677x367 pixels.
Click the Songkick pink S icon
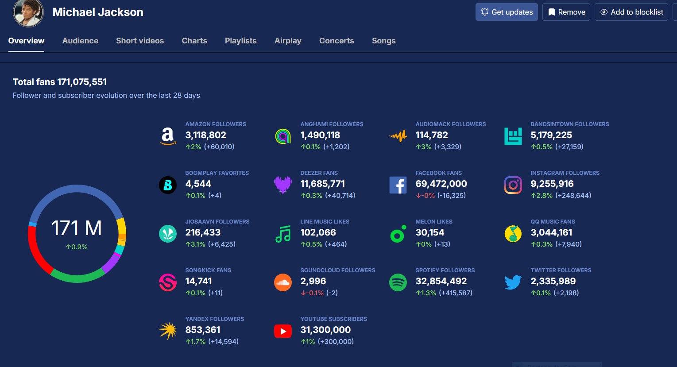tap(168, 282)
